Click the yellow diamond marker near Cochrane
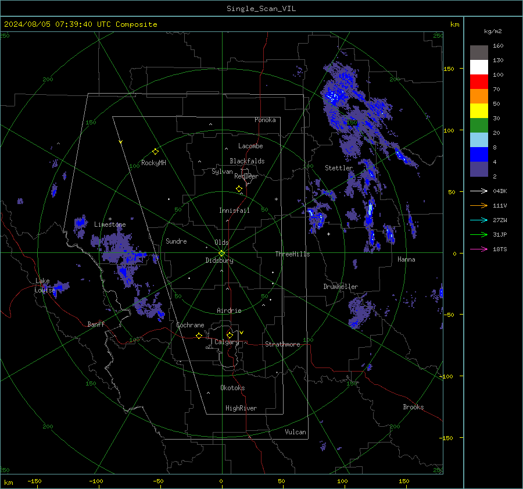The width and height of the screenshot is (523, 489). point(199,335)
